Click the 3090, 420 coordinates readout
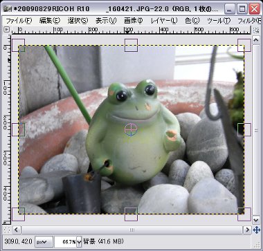 [x=18, y=241]
